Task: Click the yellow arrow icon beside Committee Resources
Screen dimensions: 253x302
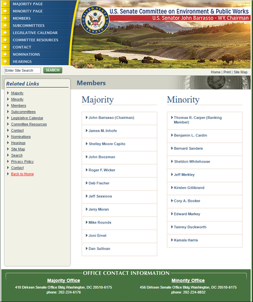Action: click(5, 40)
